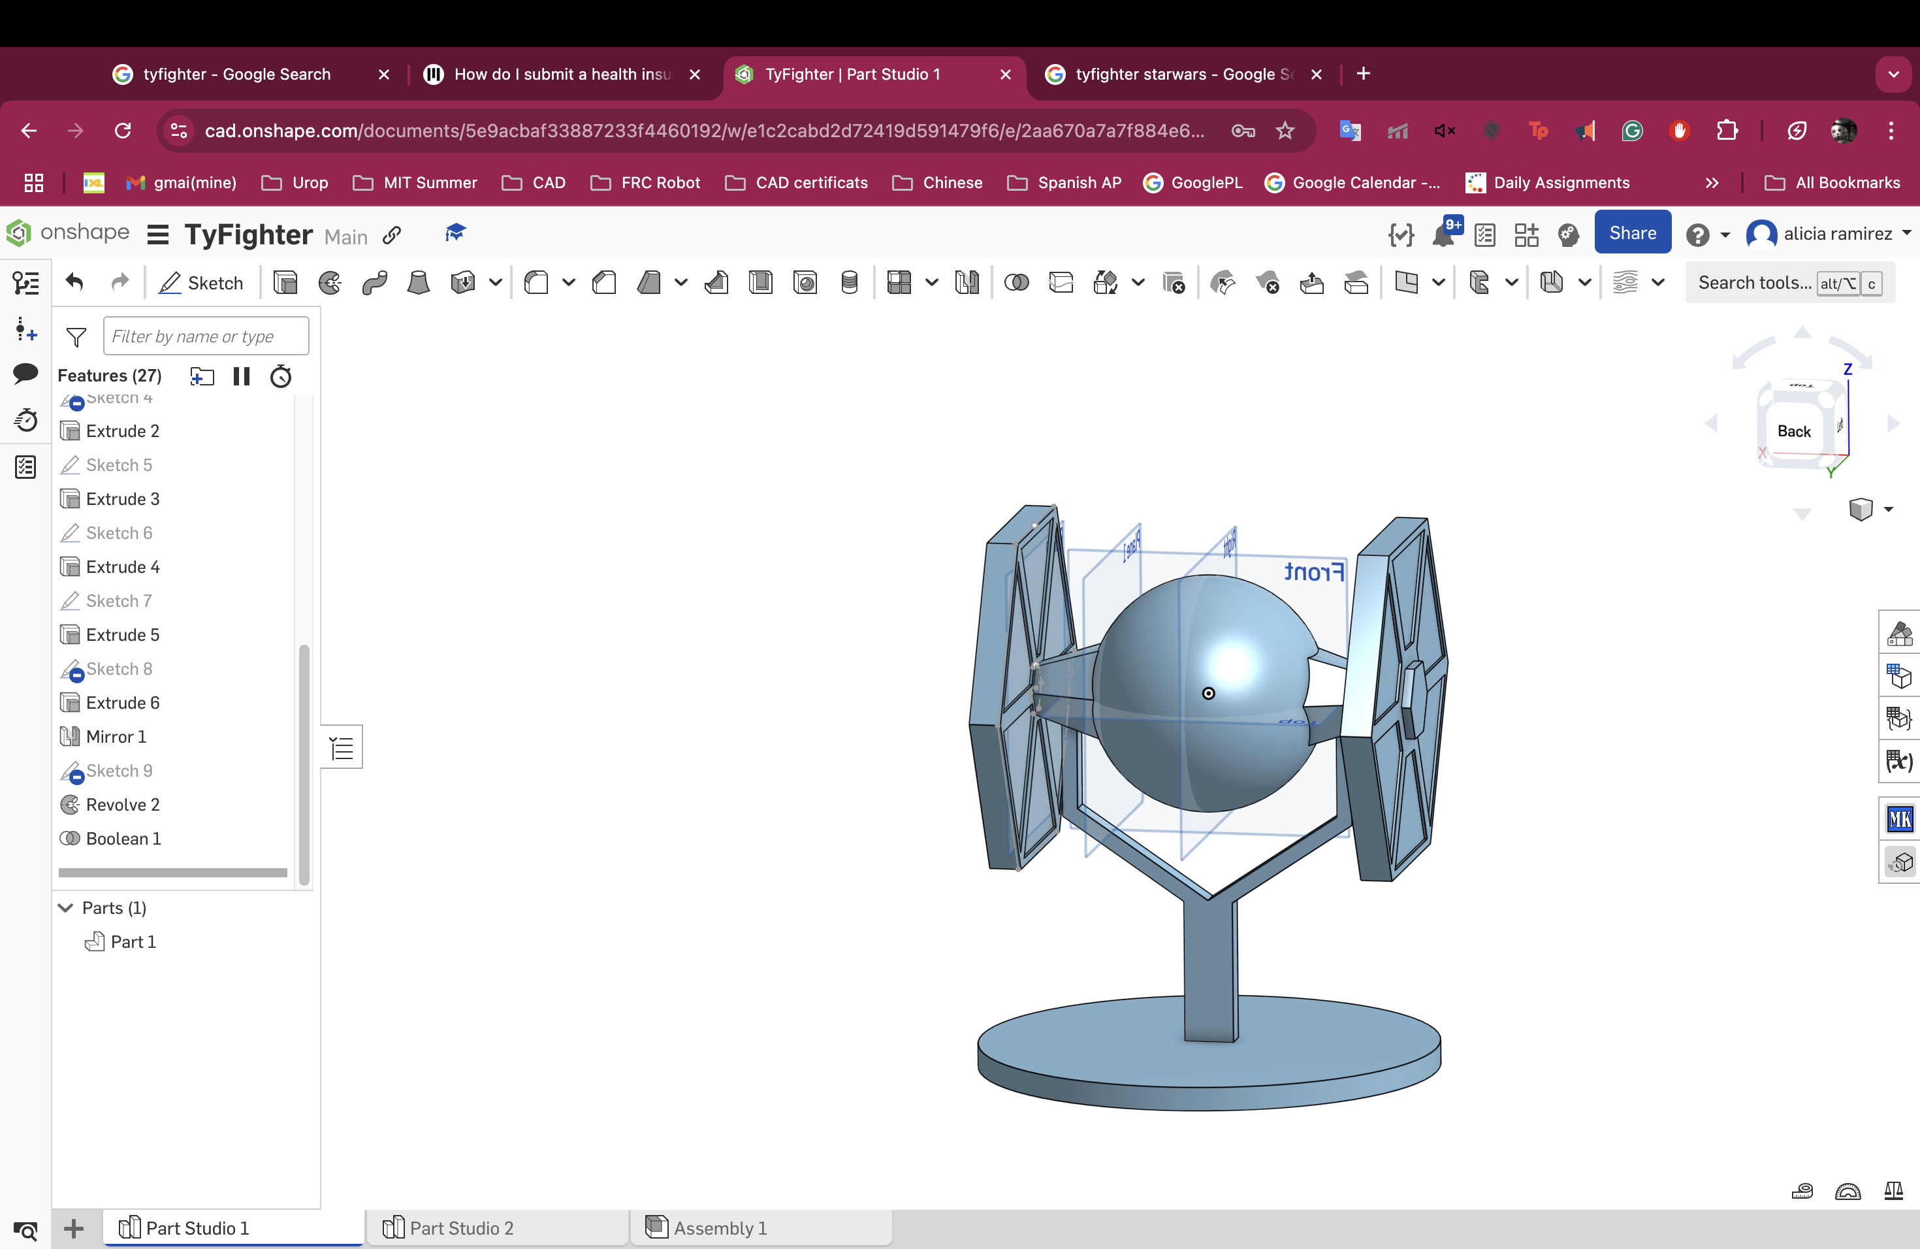1920x1249 pixels.
Task: Open the Fillet tool dropdown arrow
Action: click(569, 282)
